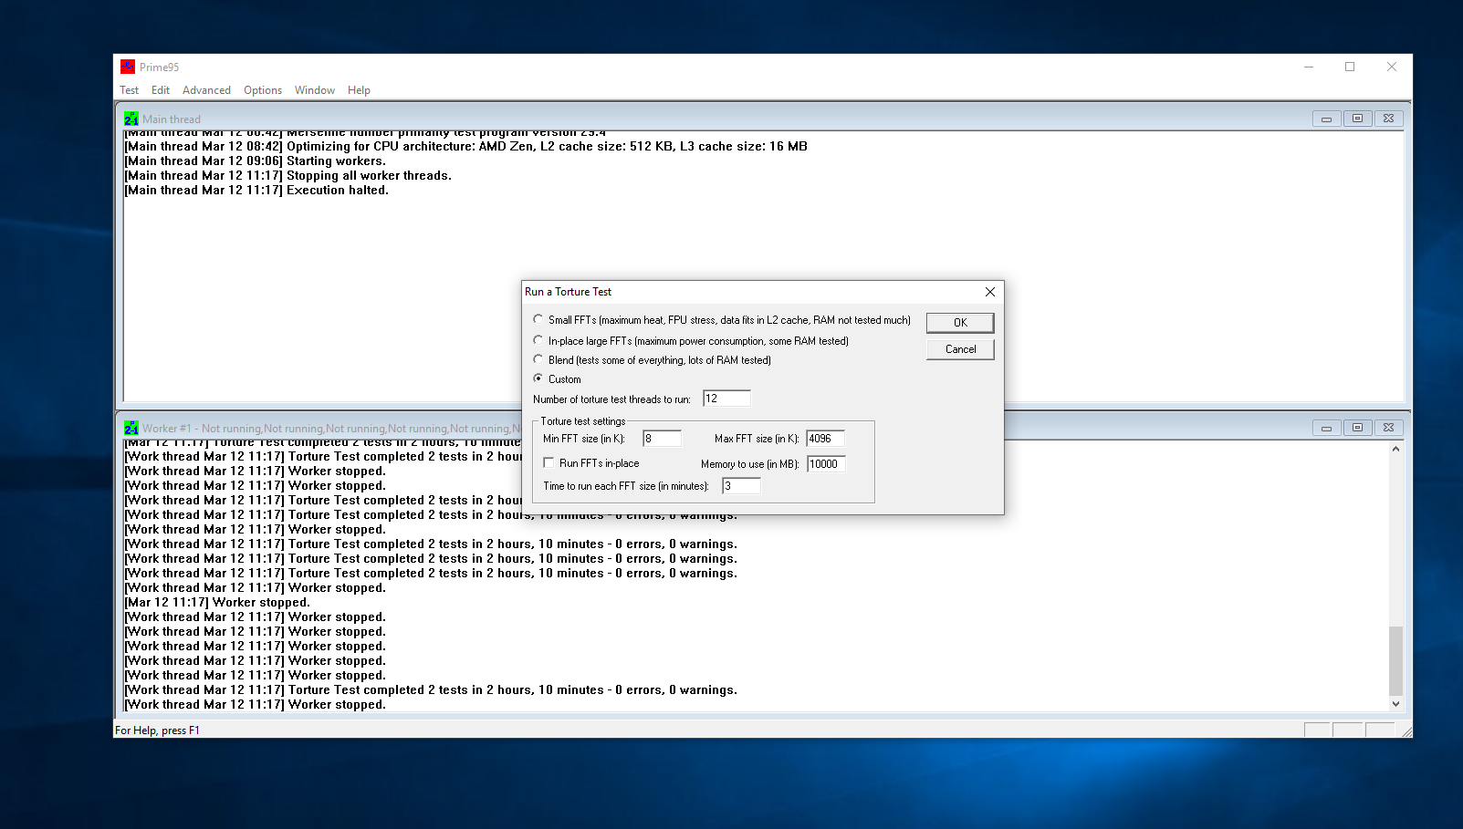1463x829 pixels.
Task: Minimize the Worker #1 child window
Action: coord(1326,428)
